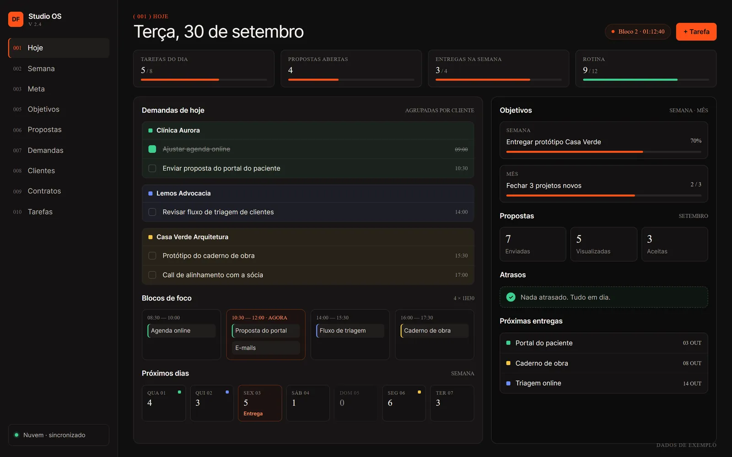Check off Enviar proposta do portal do paciente
This screenshot has height=457, width=732.
[152, 168]
